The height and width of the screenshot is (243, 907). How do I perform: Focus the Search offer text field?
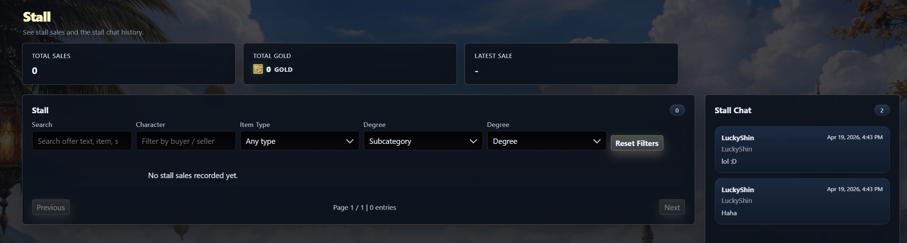click(x=82, y=141)
